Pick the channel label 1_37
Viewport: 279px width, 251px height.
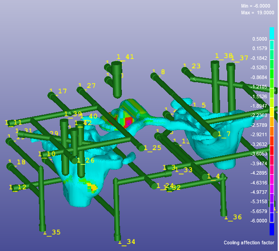[x=240, y=58]
